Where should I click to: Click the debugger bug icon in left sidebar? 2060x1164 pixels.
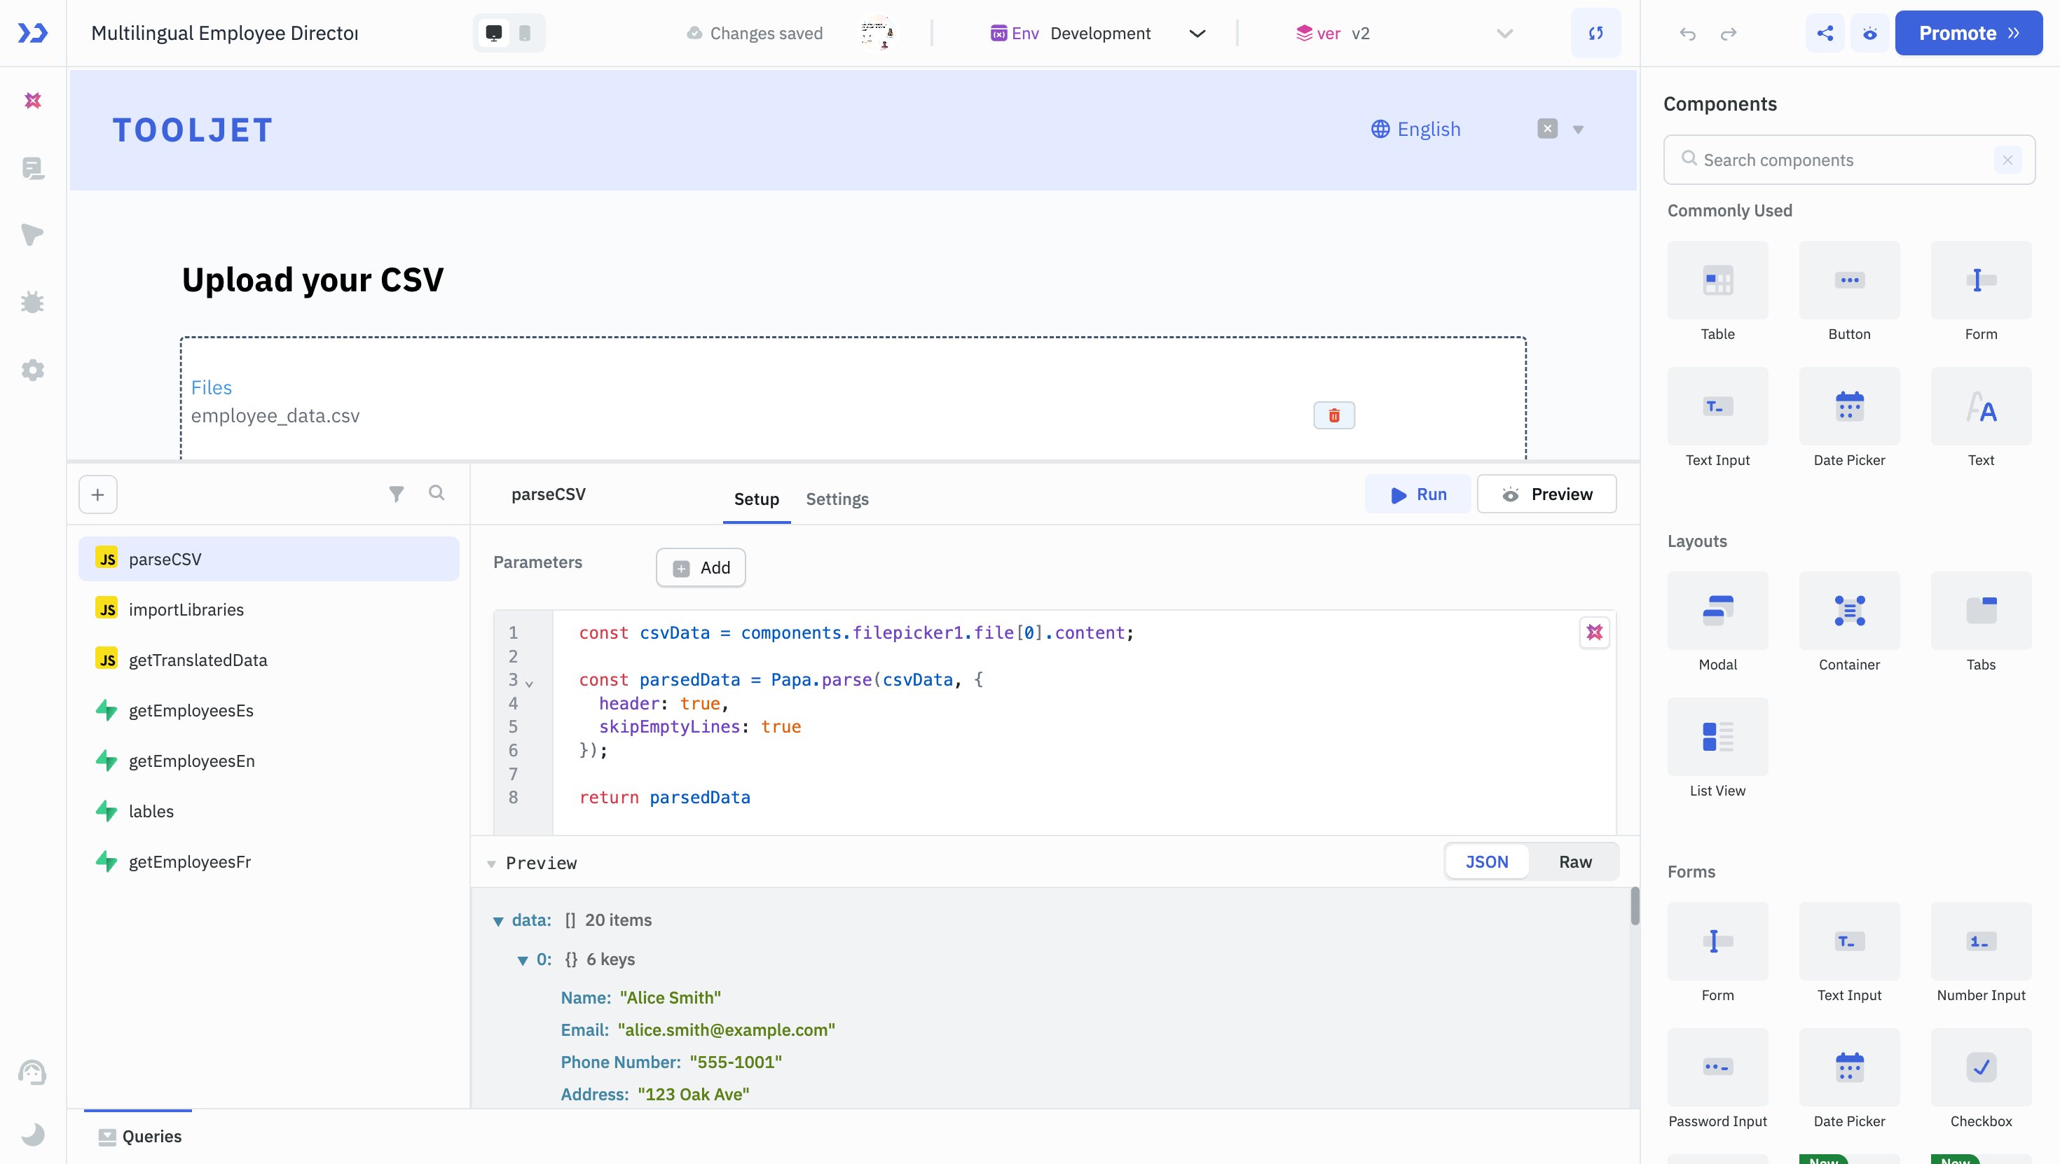click(x=33, y=302)
